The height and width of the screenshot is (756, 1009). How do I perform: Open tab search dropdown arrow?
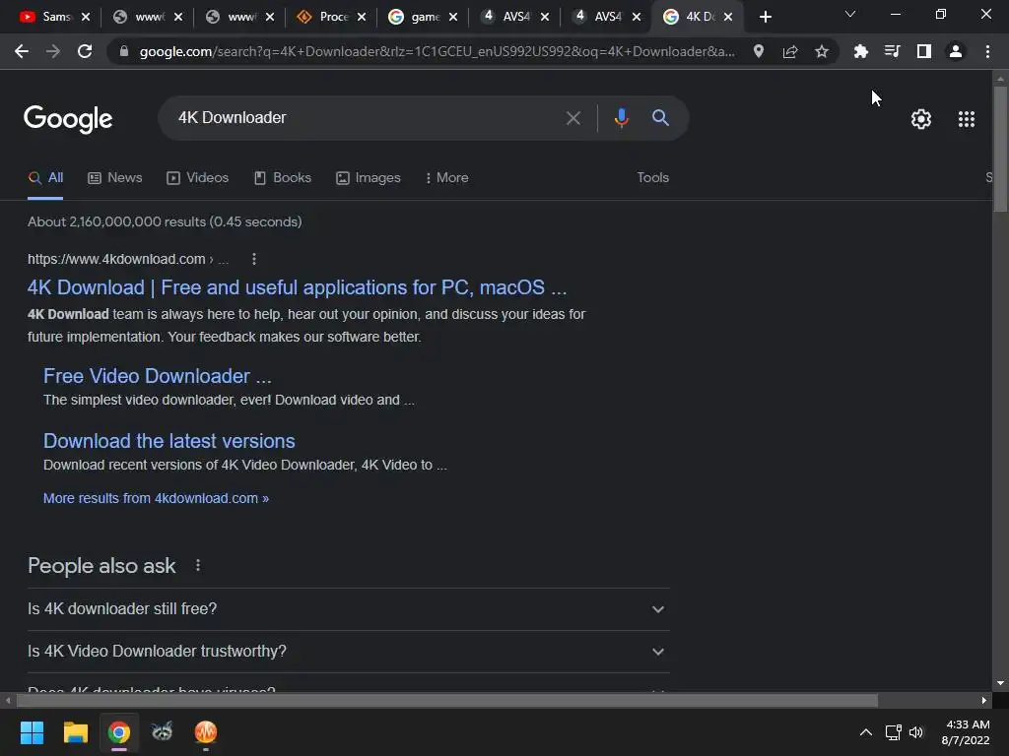pyautogui.click(x=850, y=14)
